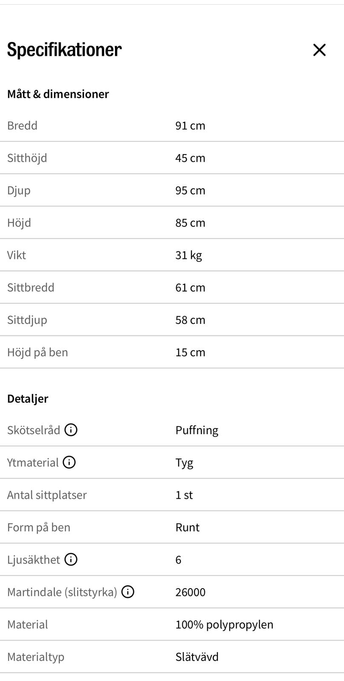Image resolution: width=344 pixels, height=681 pixels.
Task: Click the Sitthöjd value 45 cm
Action: [190, 158]
